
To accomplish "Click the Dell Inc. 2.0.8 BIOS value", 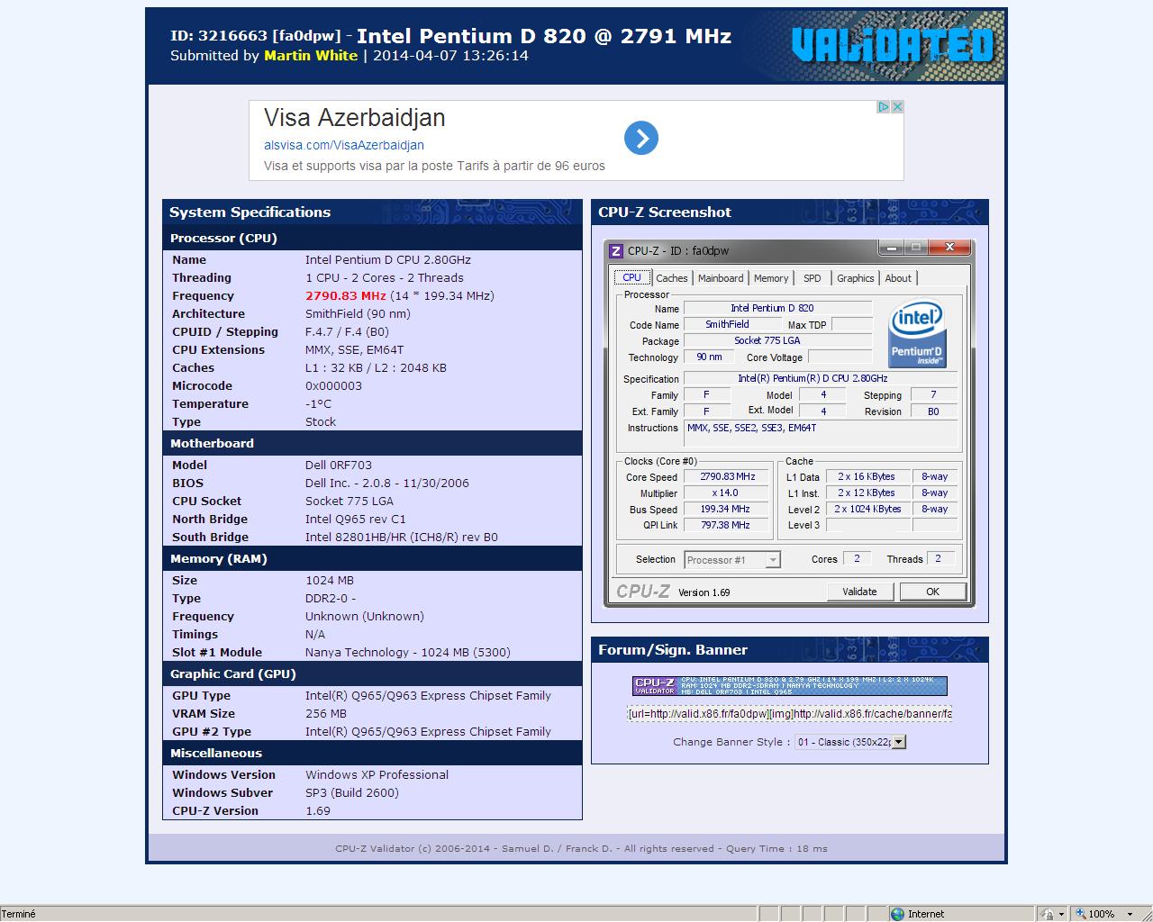I will tap(387, 484).
